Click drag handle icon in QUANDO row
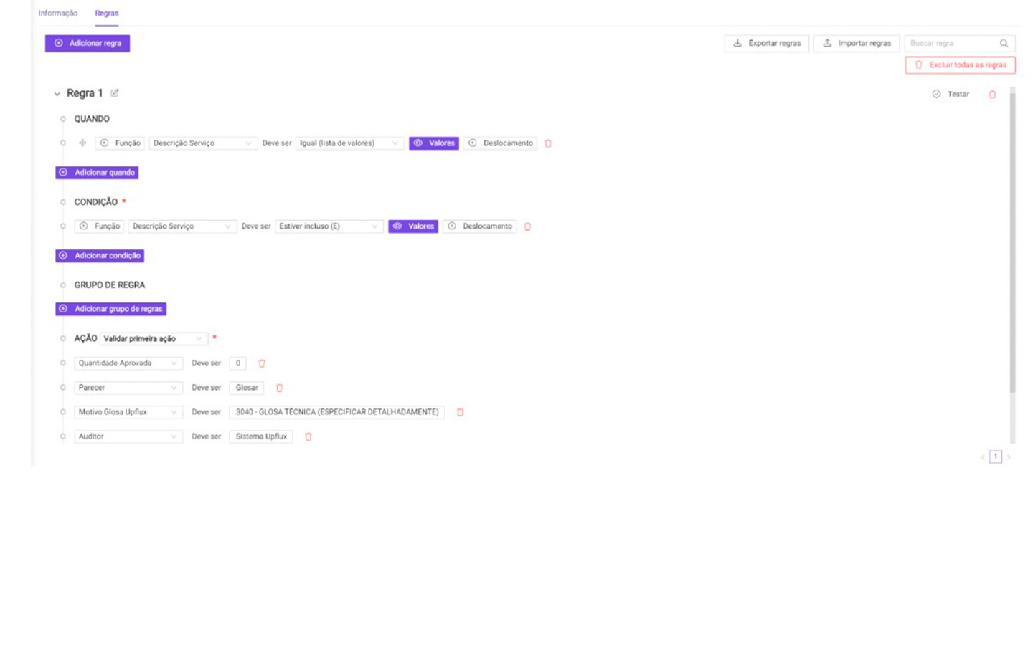Image resolution: width=1033 pixels, height=645 pixels. 82,143
